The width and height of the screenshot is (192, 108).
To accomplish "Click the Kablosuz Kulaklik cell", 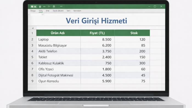I will [x=58, y=63].
